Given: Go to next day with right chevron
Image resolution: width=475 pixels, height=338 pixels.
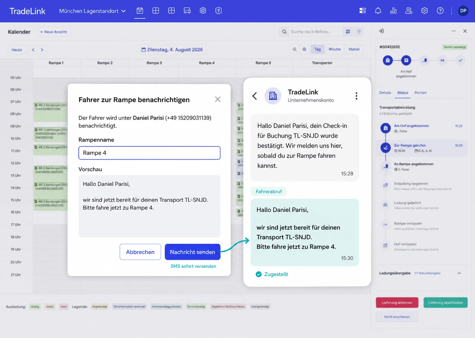Looking at the screenshot, I should pos(42,50).
